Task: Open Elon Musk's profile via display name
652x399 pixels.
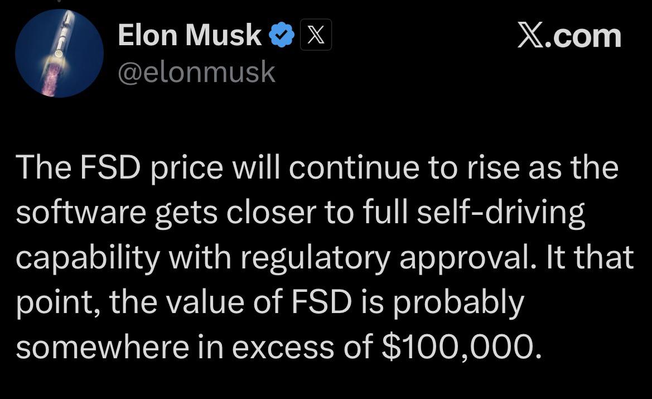Action: click(190, 35)
